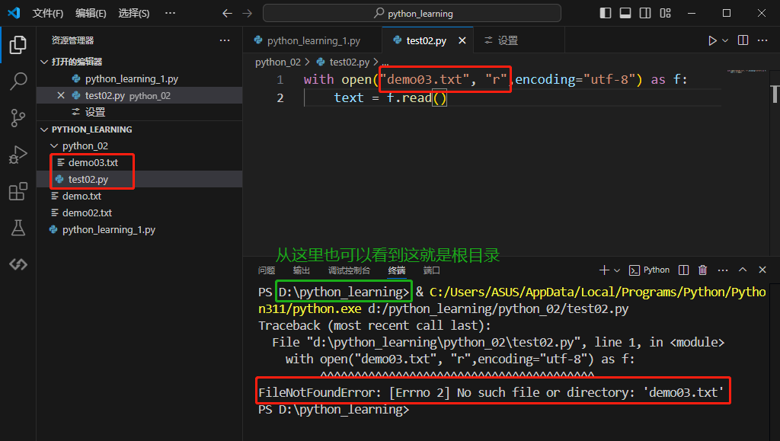Switch to the 问题 panel tab
The image size is (780, 441).
(267, 270)
